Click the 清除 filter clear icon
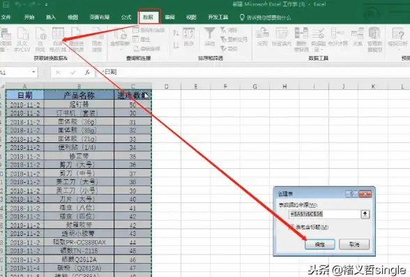This screenshot has height=277, width=410. tap(229, 30)
